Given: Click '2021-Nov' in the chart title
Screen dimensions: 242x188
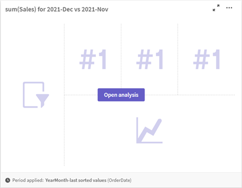Looking at the screenshot, I should [x=95, y=9].
